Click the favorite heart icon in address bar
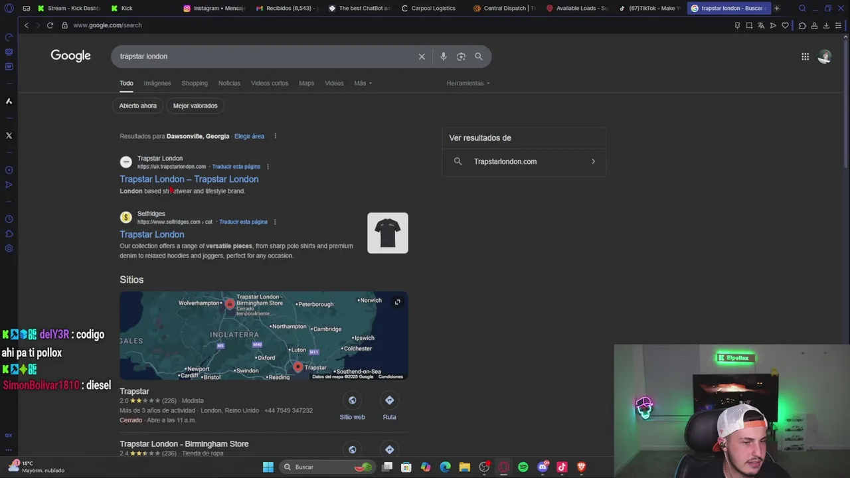This screenshot has width=850, height=478. click(x=785, y=25)
